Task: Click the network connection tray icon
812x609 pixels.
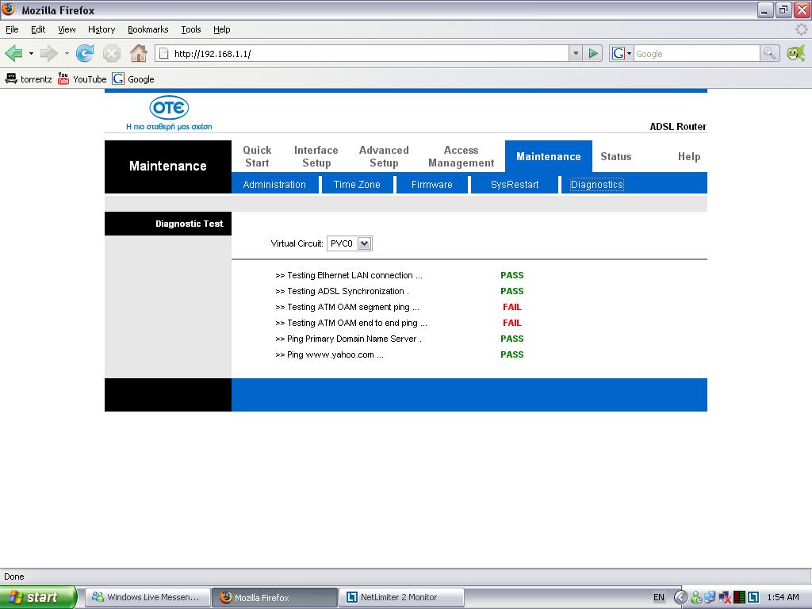Action: (710, 597)
